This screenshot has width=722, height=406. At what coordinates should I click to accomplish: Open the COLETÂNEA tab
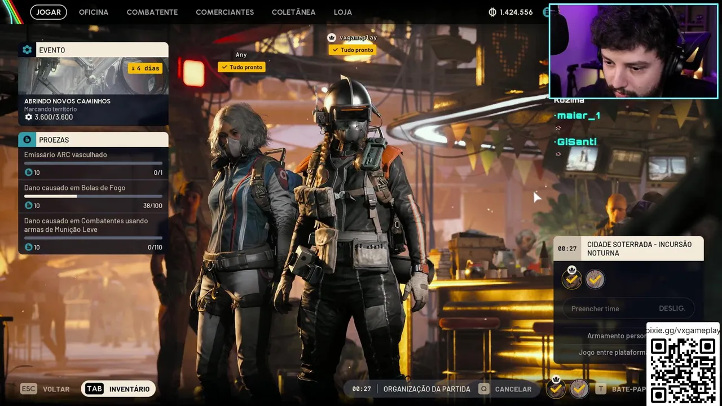[293, 12]
